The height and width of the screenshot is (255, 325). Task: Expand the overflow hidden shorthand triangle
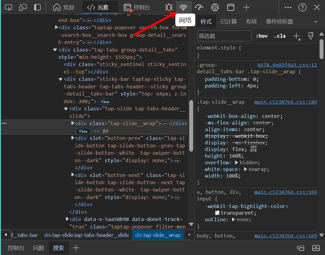[236, 162]
